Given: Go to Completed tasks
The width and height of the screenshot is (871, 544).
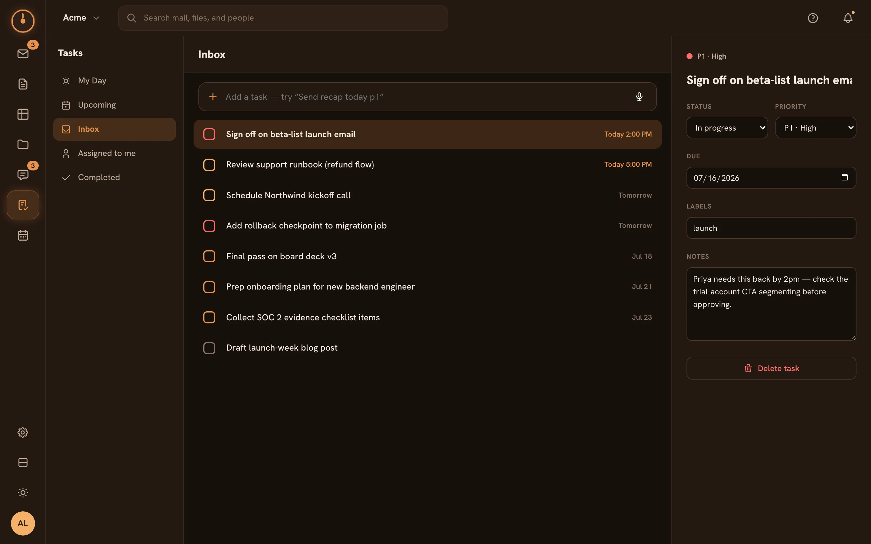Looking at the screenshot, I should click(x=114, y=177).
